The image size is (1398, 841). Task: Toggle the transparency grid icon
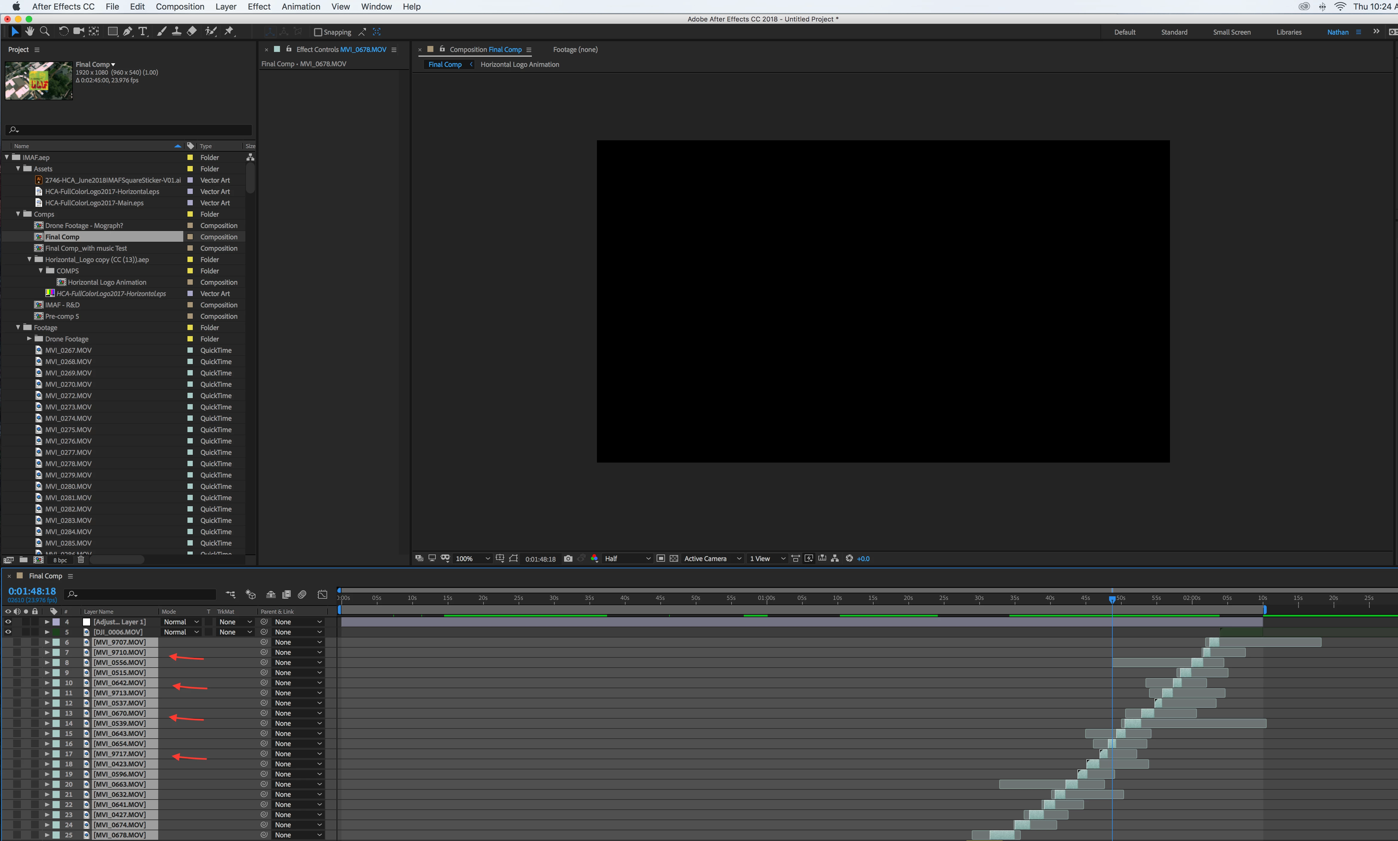pyautogui.click(x=674, y=559)
